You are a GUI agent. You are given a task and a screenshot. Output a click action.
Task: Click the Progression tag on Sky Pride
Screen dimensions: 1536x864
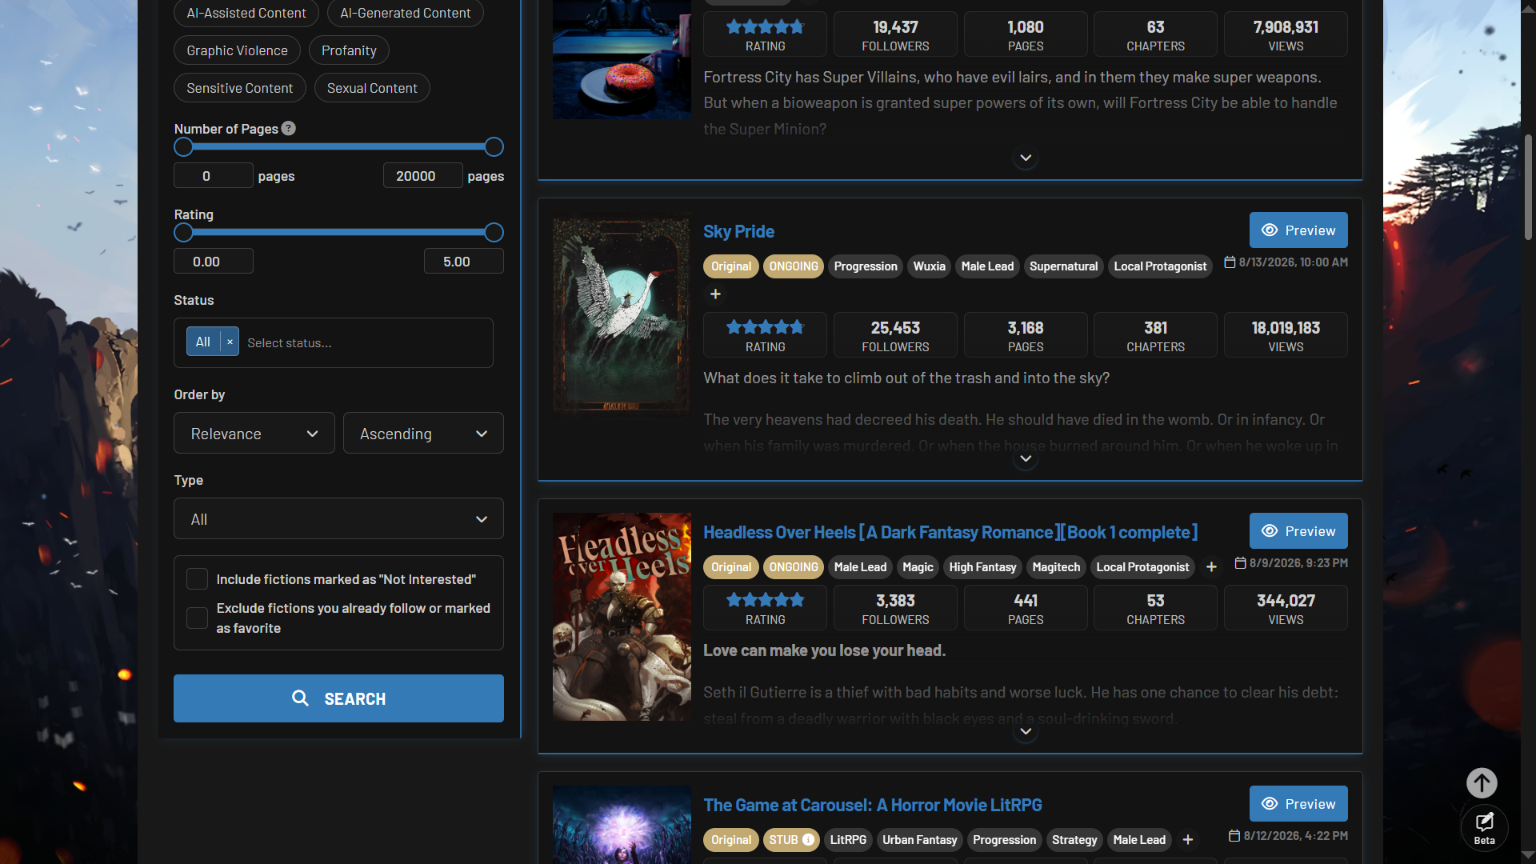pyautogui.click(x=866, y=266)
